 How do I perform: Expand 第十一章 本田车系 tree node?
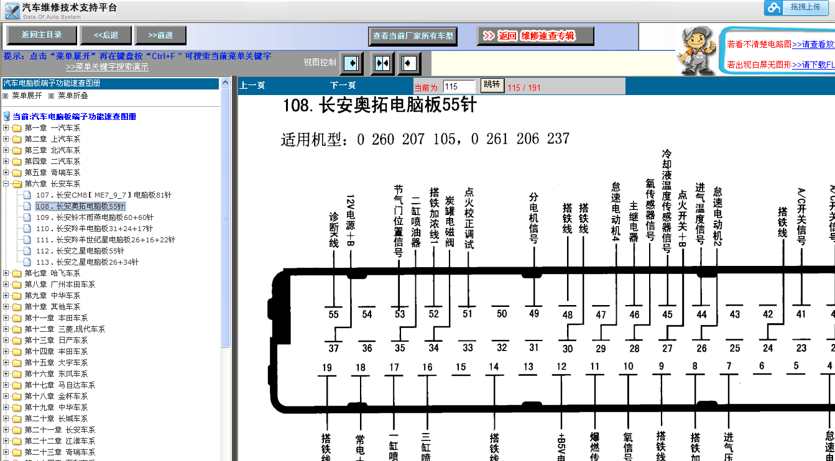(x=6, y=318)
